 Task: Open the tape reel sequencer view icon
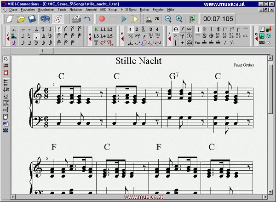(x=45, y=19)
